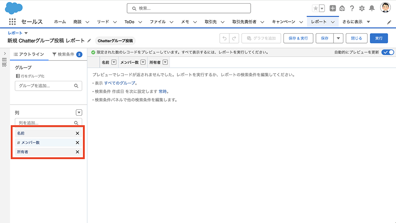Click the search icon in 列を追加 field

pos(76,123)
